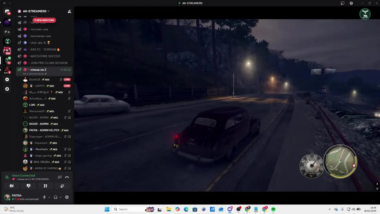Select user Rayandark in voice list
The width and height of the screenshot is (380, 214).
[x=47, y=143]
